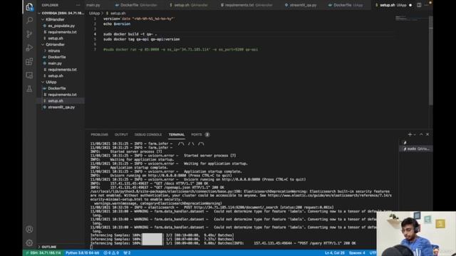Open the Extensions view
The image size is (456, 256).
29,62
